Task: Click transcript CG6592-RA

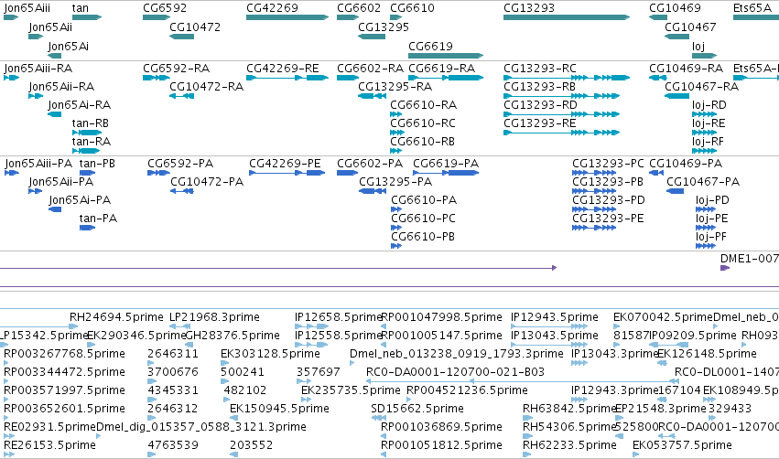Action: pos(176,69)
